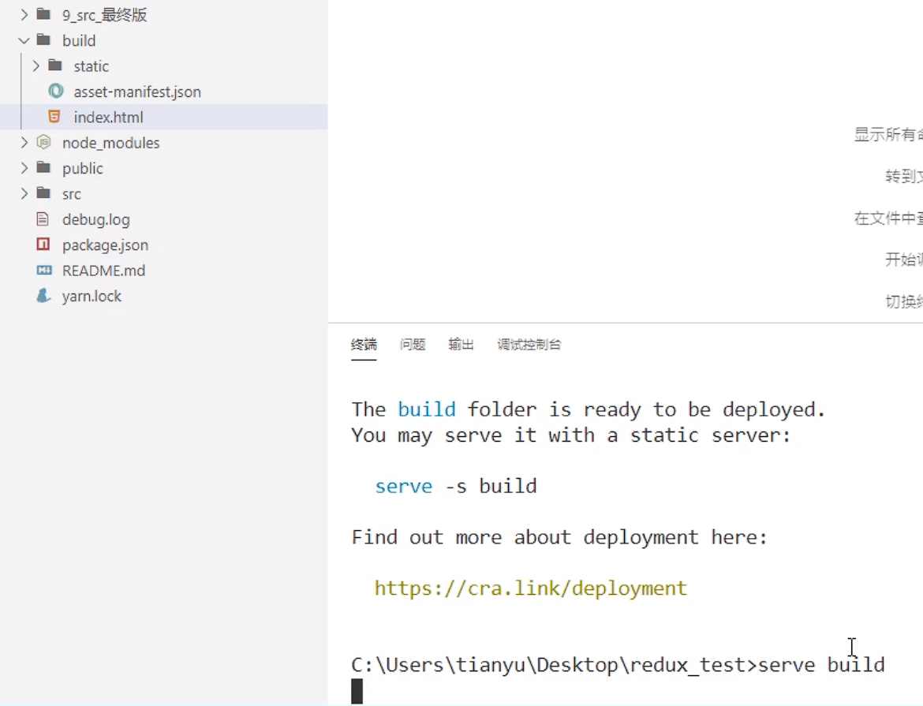
Task: Click the asset-manifest.json file icon
Action: 55,92
